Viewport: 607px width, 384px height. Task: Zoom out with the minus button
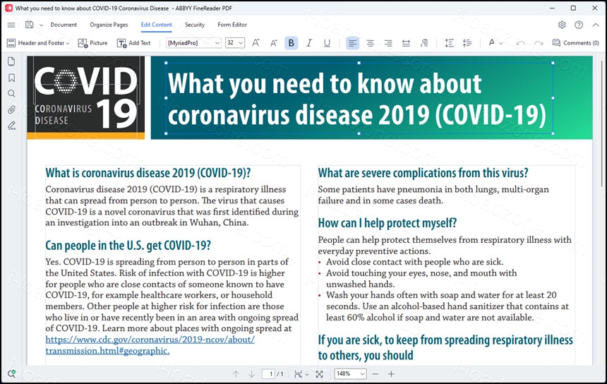coord(375,374)
